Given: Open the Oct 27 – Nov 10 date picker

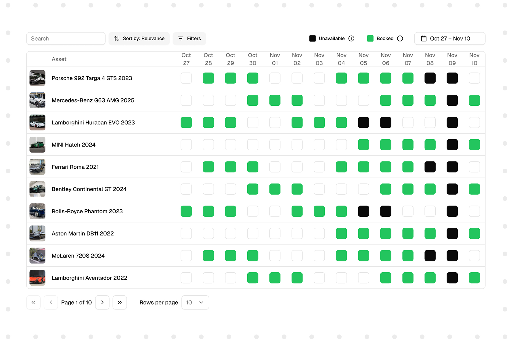Looking at the screenshot, I should 450,39.
